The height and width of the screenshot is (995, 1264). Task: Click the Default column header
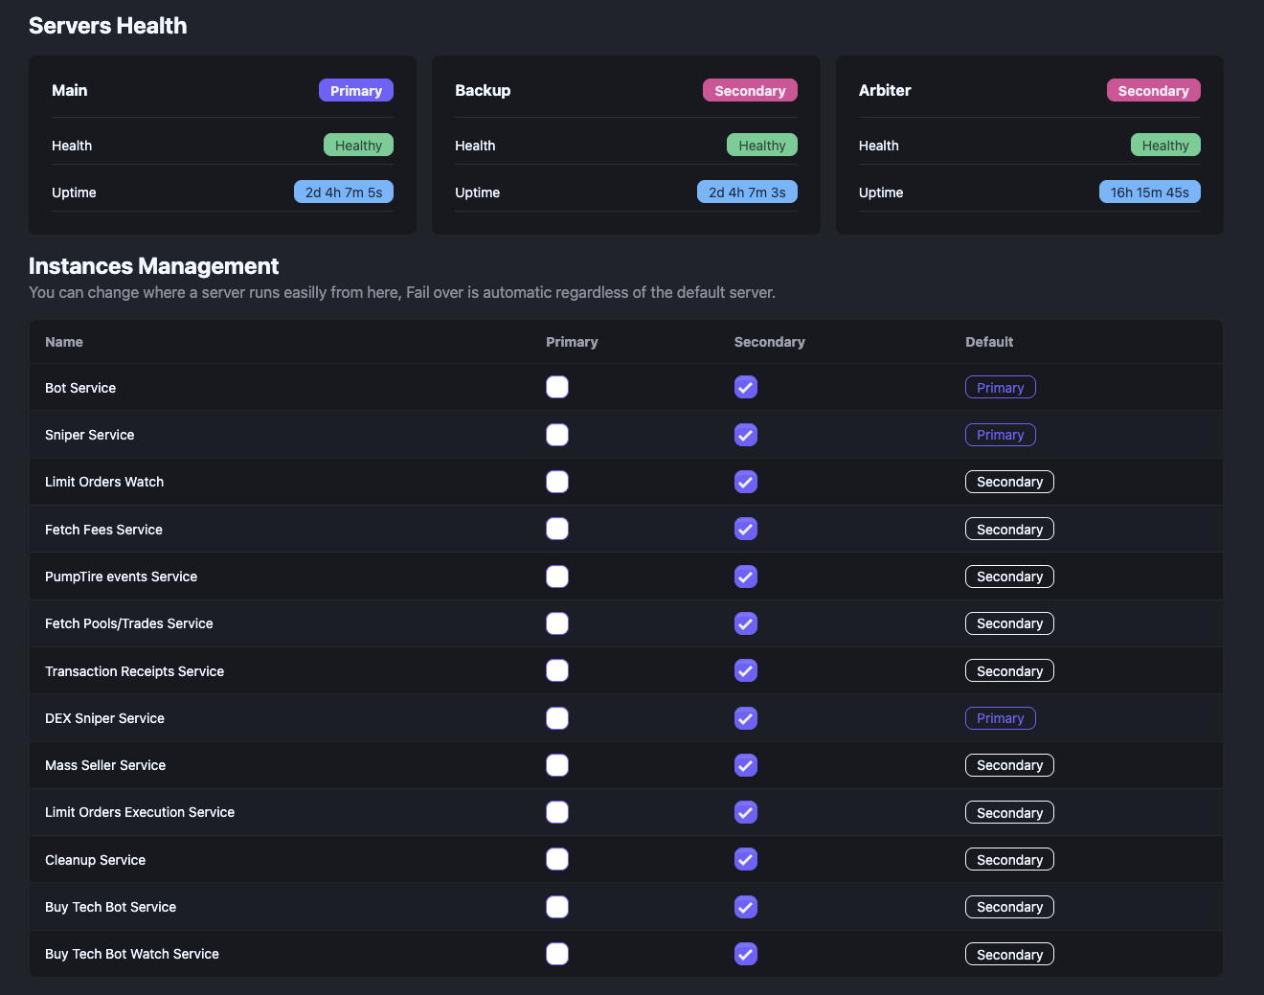pos(989,342)
